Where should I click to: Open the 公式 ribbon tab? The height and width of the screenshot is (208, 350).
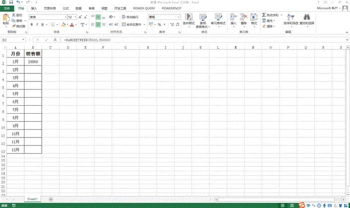point(66,8)
